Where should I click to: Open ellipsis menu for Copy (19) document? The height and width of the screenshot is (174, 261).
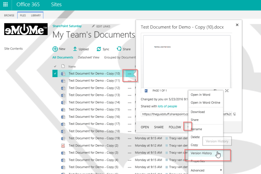click(129, 138)
